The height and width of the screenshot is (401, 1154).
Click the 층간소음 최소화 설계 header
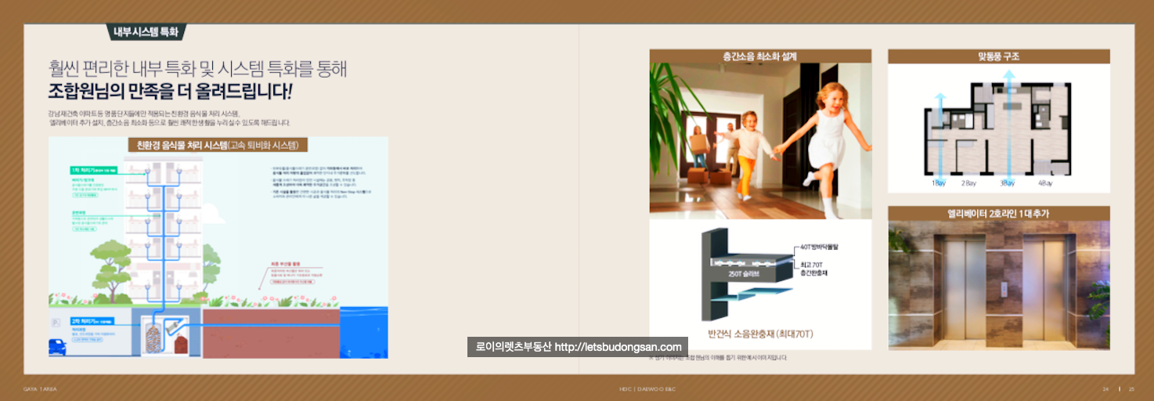pos(760,56)
